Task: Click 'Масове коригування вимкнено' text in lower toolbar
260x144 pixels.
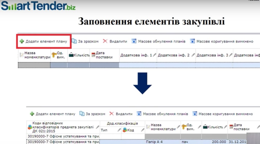Action: click(226, 114)
